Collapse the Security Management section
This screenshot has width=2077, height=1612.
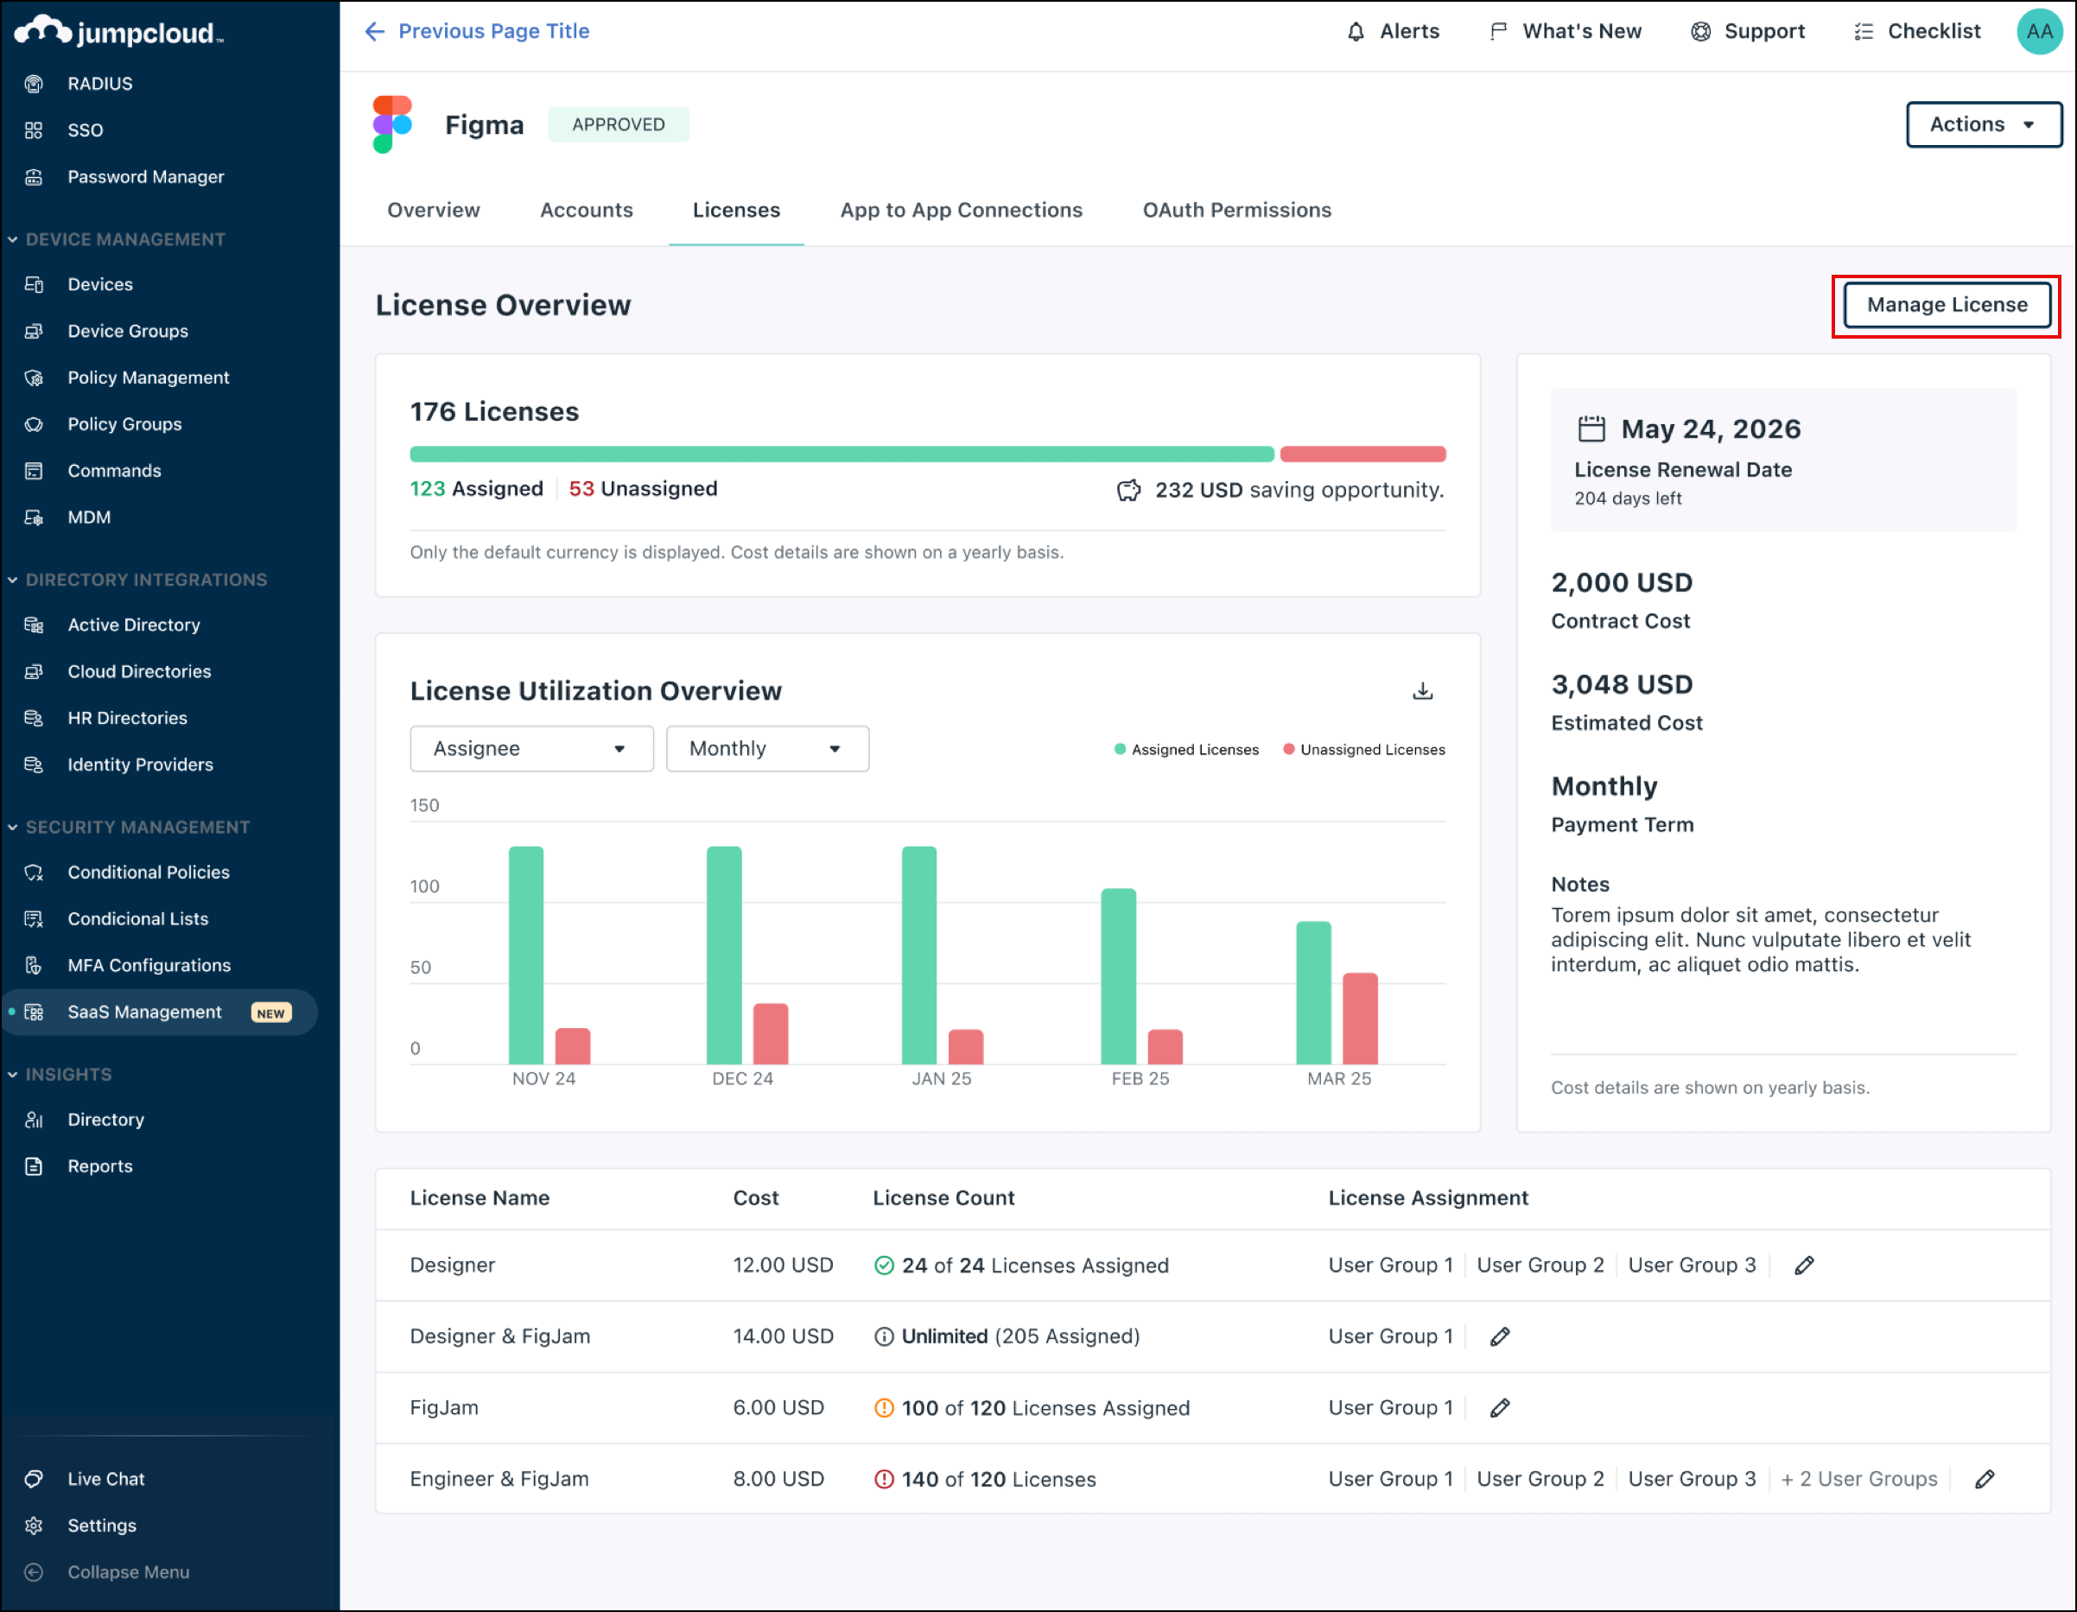(12, 828)
